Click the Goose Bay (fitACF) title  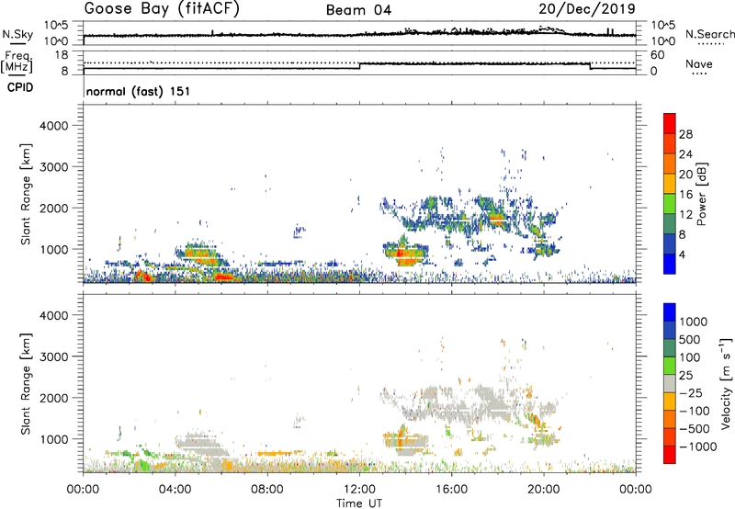(162, 9)
